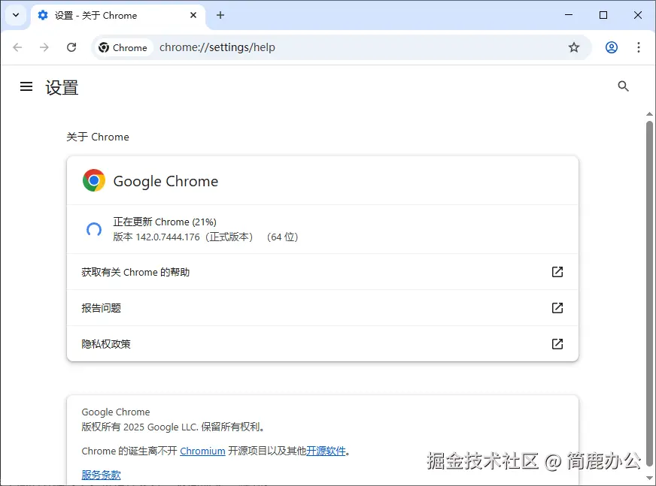Open the settings hamburger menu
The width and height of the screenshot is (656, 486).
coord(26,86)
